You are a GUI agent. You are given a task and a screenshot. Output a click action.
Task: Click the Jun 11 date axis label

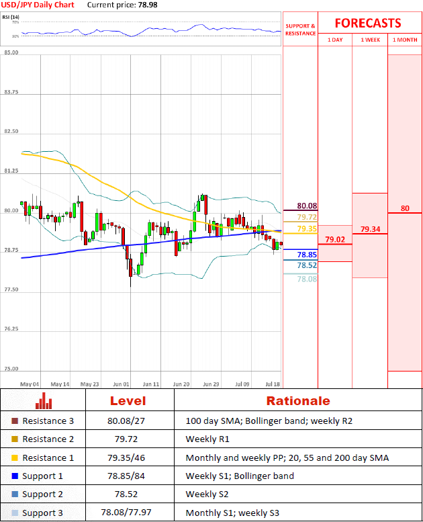point(151,384)
